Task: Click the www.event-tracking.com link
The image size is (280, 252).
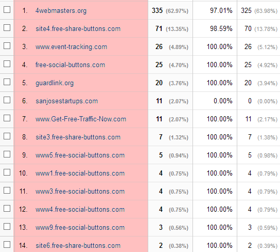Action: coord(71,47)
